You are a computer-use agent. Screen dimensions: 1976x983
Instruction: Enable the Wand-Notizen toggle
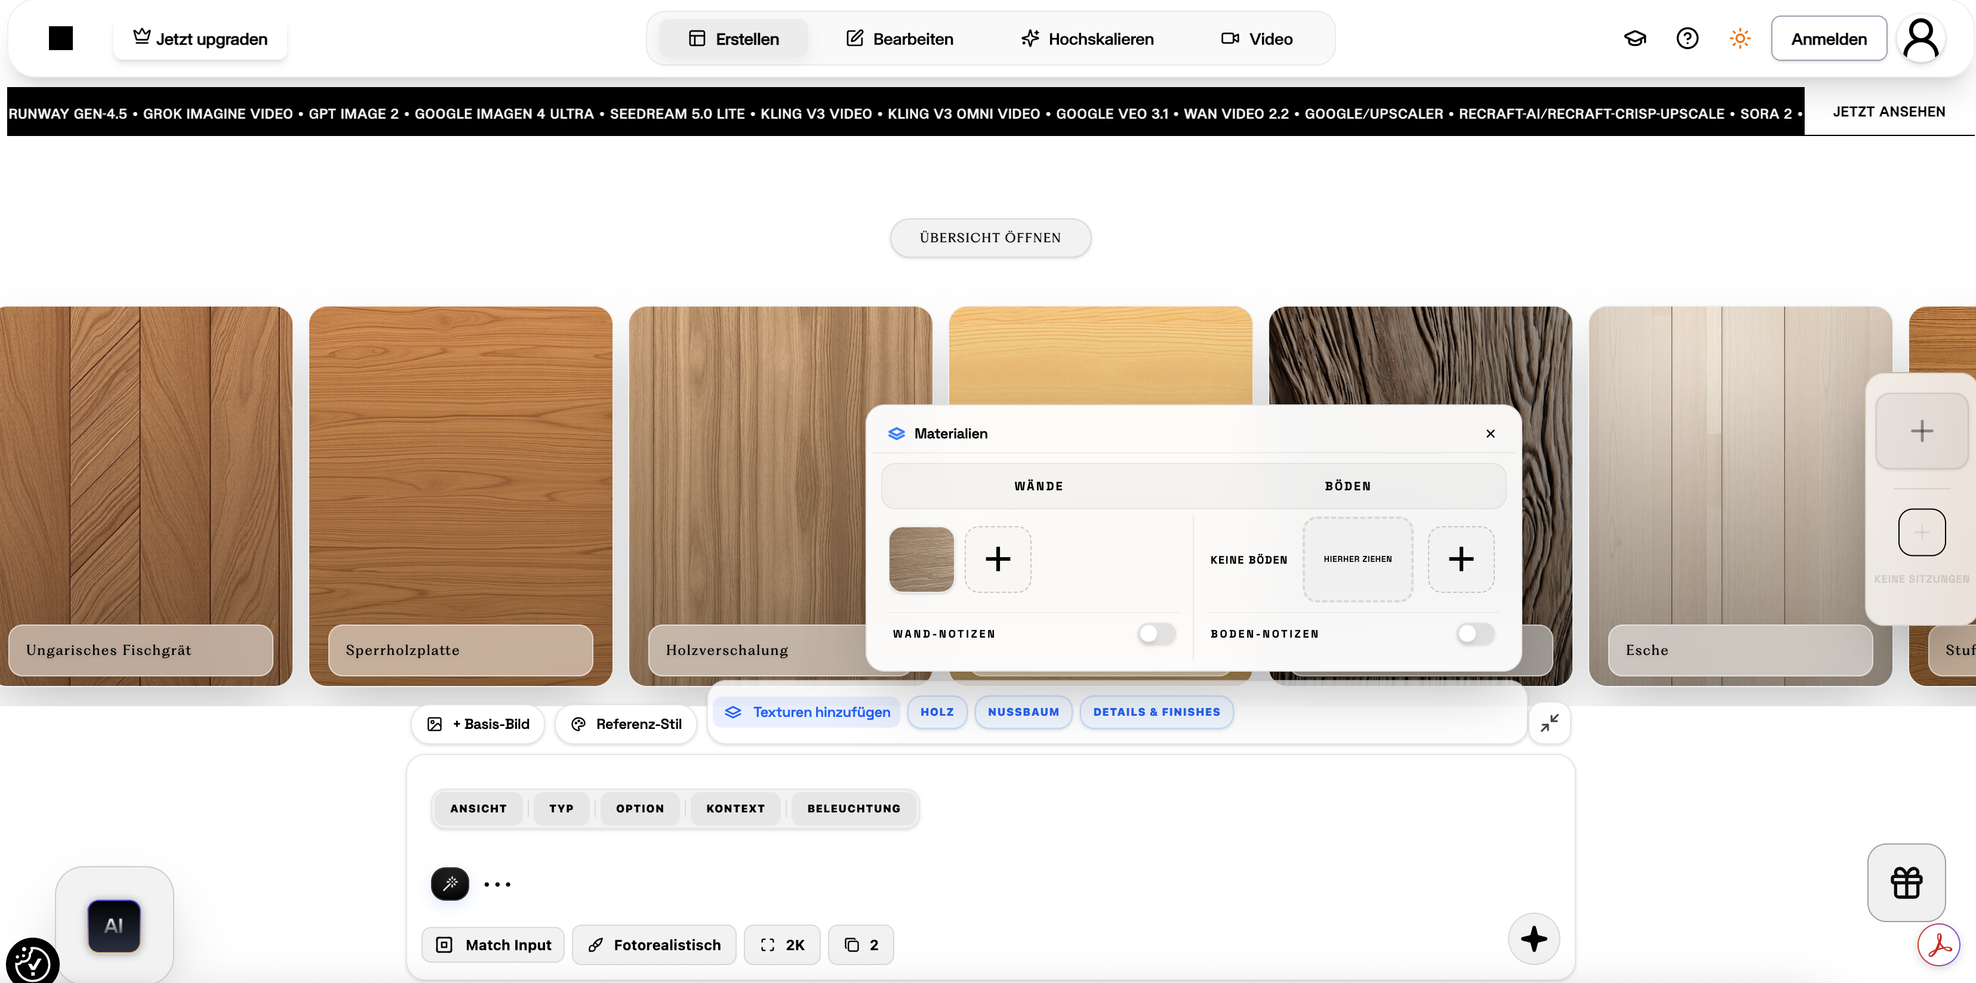point(1157,633)
